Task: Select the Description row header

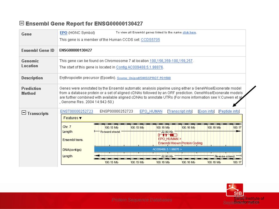Action: pos(32,78)
